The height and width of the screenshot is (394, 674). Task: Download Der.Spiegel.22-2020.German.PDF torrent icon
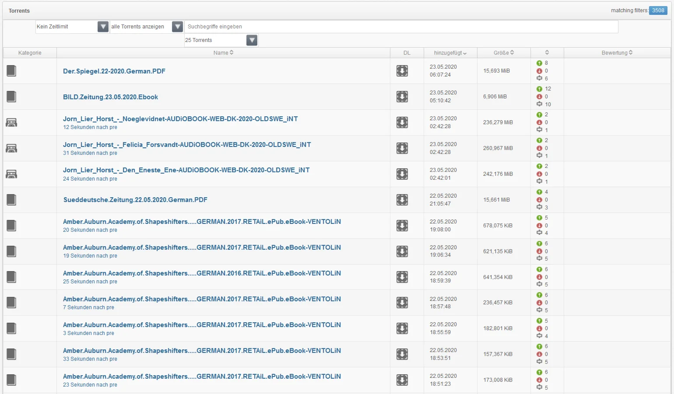402,71
